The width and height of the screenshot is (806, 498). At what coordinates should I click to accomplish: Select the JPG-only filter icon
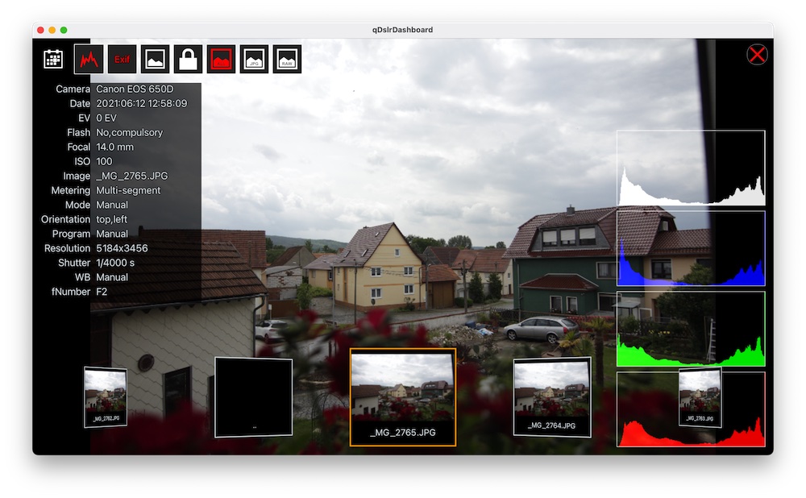(254, 59)
